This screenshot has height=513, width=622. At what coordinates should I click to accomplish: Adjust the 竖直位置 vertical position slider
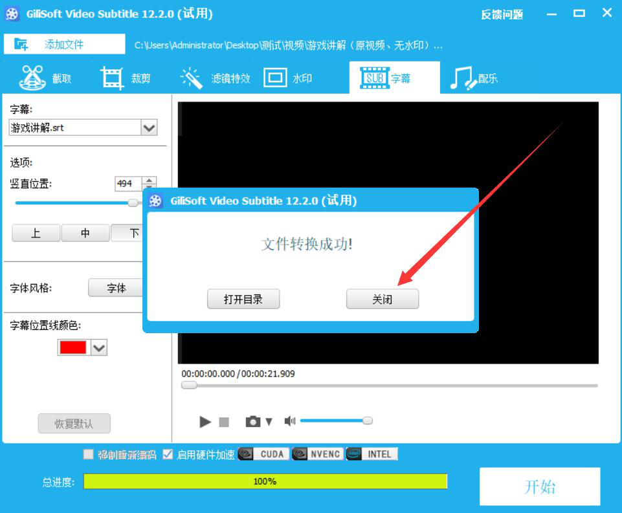(x=133, y=203)
